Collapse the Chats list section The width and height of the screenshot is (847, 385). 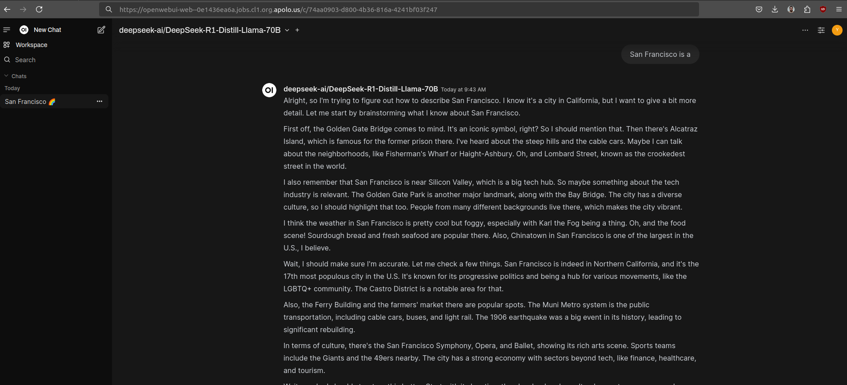pyautogui.click(x=15, y=76)
